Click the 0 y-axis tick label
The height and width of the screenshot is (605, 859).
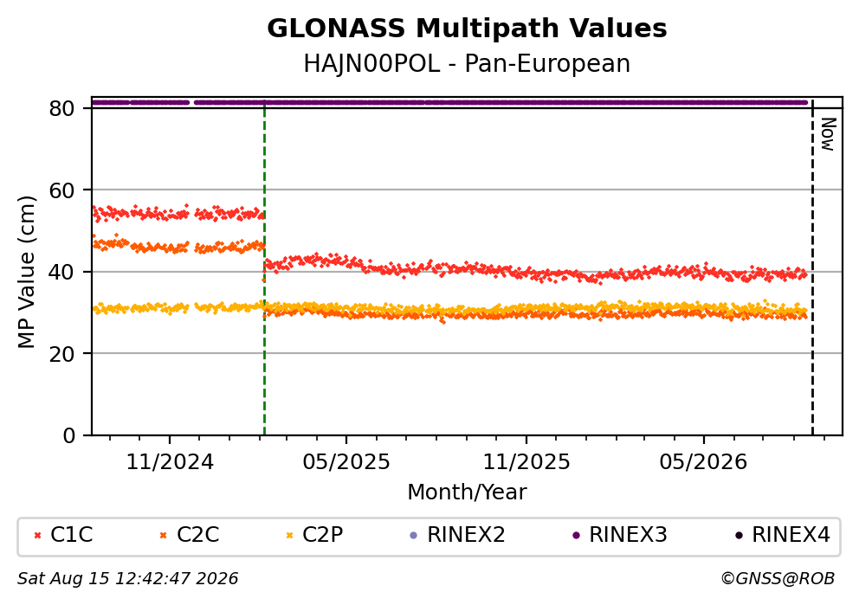69,436
